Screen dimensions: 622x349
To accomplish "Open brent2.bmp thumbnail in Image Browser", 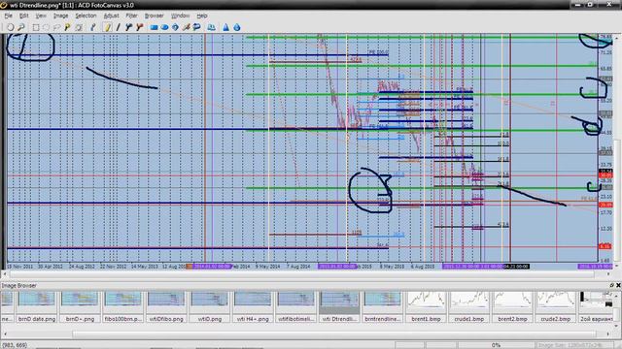I will pos(512,306).
